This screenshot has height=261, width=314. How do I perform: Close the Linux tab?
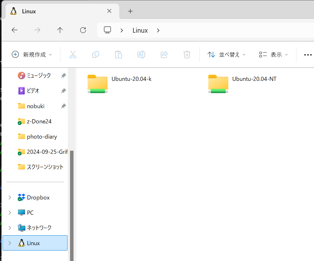point(109,11)
